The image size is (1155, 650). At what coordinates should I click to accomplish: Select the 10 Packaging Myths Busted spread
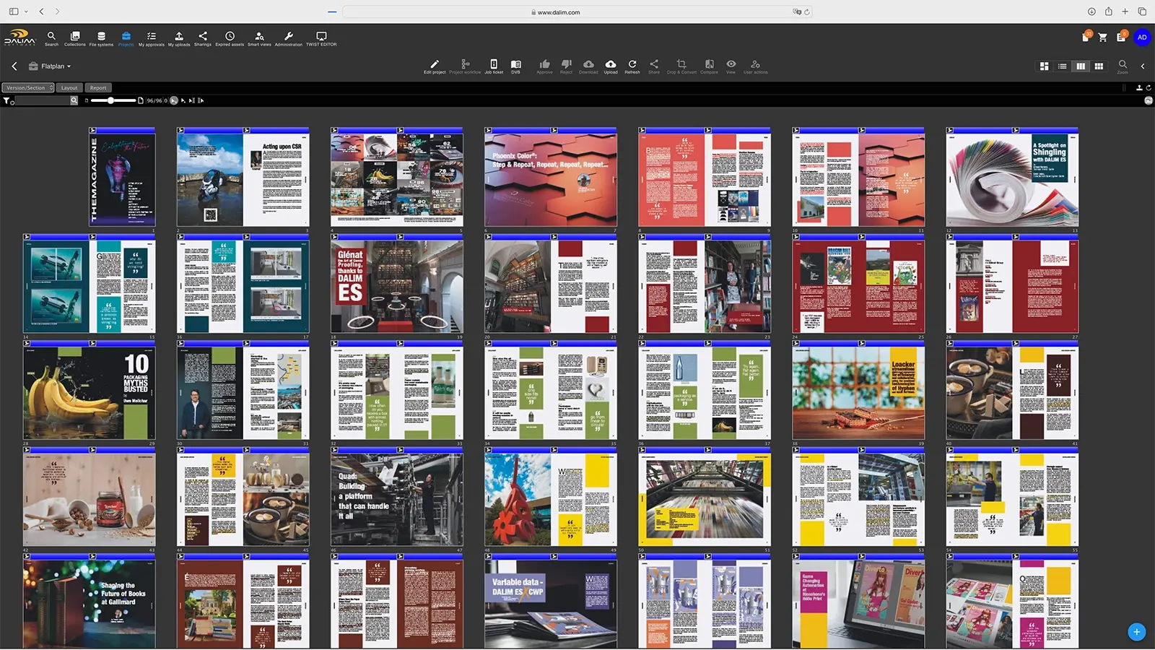[x=89, y=393]
